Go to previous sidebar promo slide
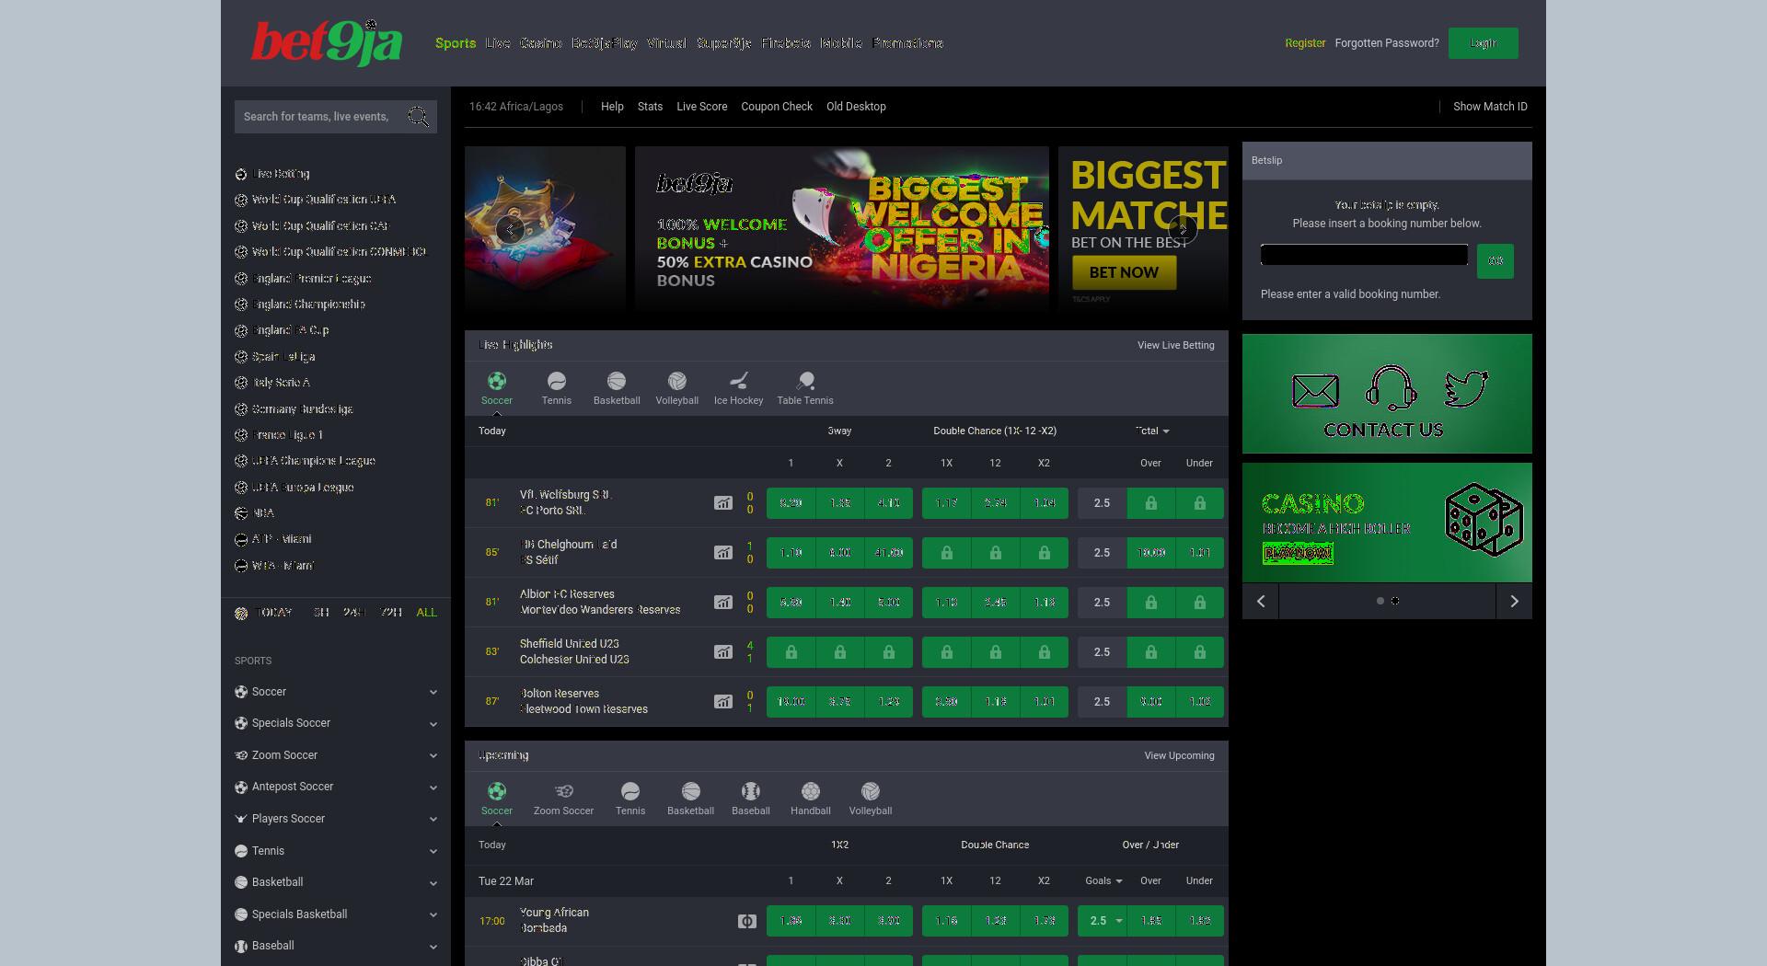This screenshot has height=966, width=1767. point(1261,601)
